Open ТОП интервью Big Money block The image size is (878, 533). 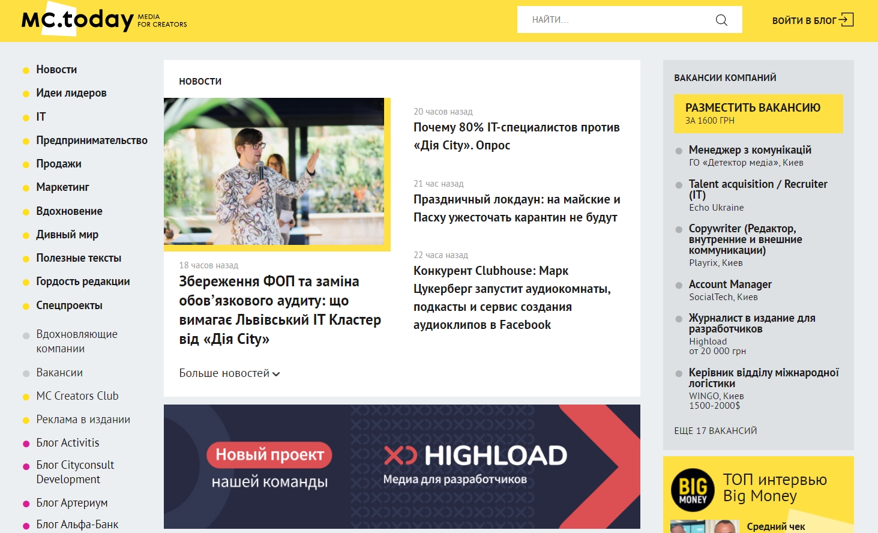[775, 488]
